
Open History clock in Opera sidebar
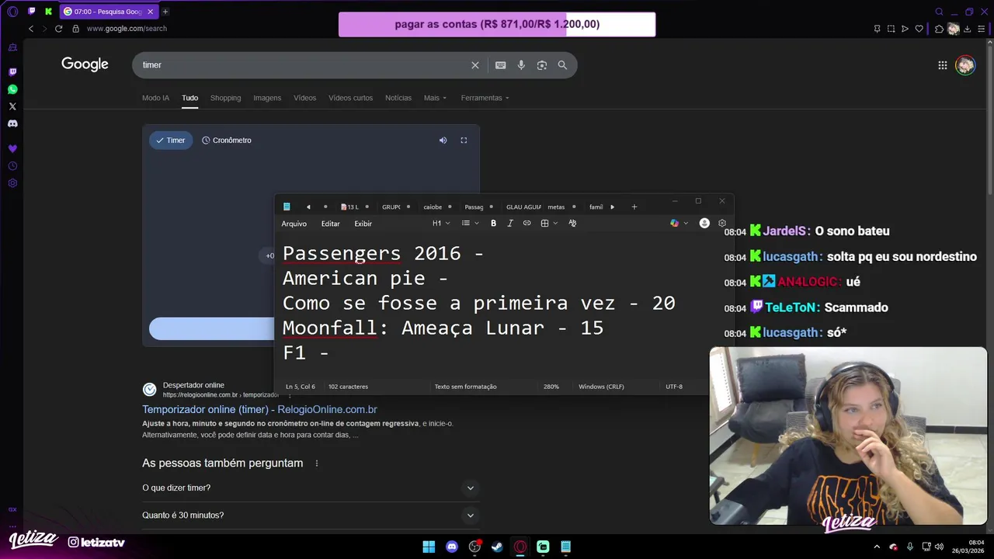pos(12,166)
